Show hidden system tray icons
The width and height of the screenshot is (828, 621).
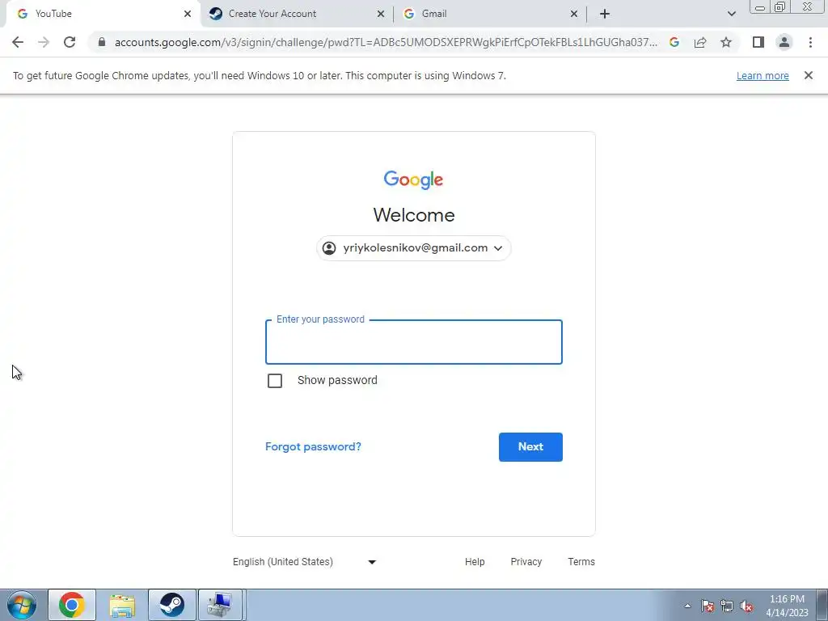coord(687,606)
